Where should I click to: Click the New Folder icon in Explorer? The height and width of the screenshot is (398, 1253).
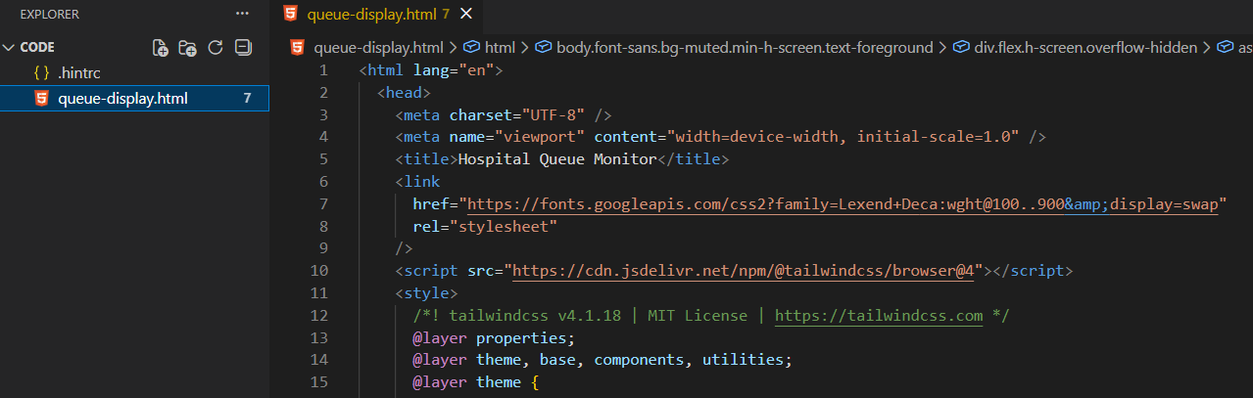point(188,47)
